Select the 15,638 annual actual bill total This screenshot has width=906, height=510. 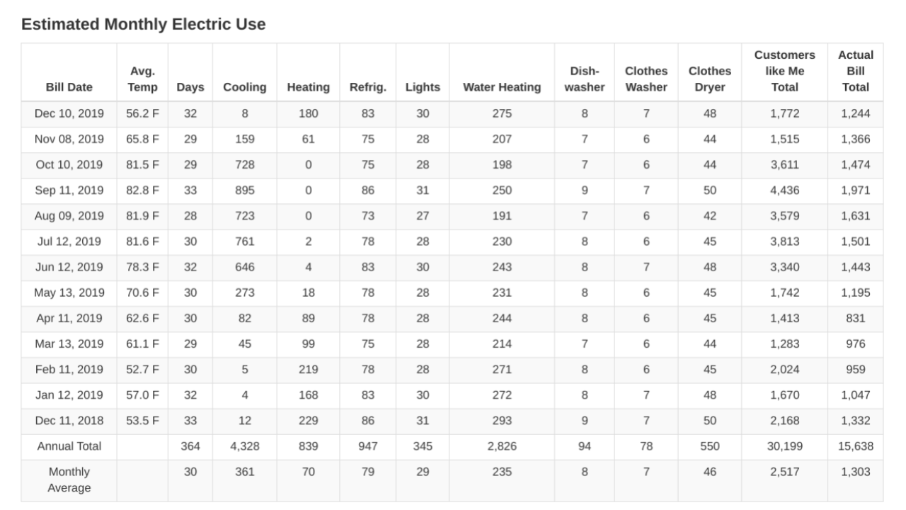(x=856, y=446)
